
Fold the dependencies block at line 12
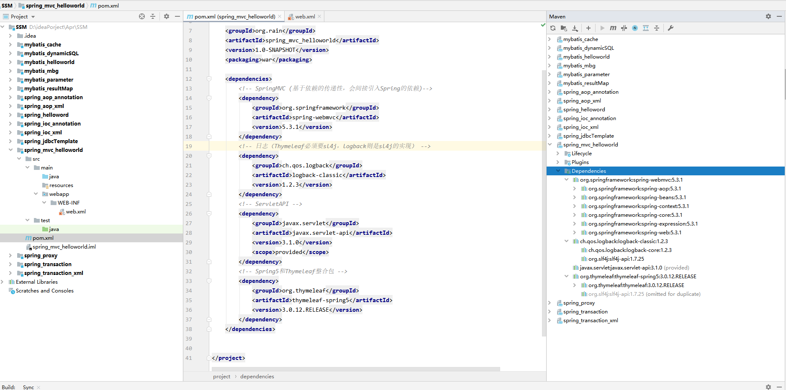[x=209, y=79]
